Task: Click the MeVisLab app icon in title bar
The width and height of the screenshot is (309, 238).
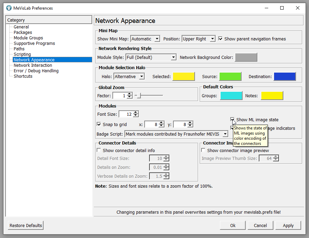Action: click(x=9, y=8)
